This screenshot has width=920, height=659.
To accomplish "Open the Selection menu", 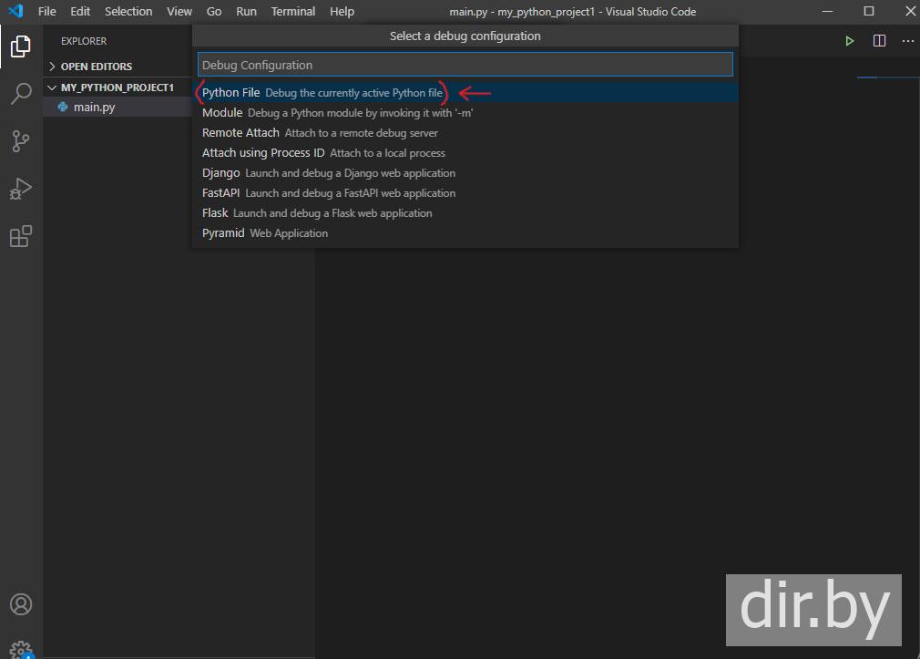I will pyautogui.click(x=128, y=12).
